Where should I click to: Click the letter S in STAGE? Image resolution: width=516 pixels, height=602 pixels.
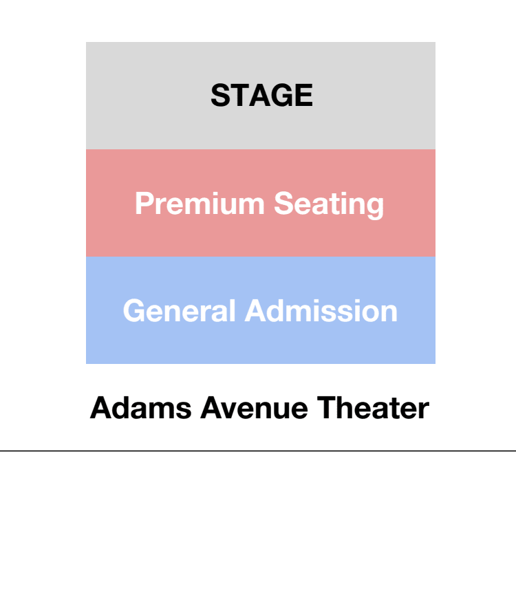[220, 95]
